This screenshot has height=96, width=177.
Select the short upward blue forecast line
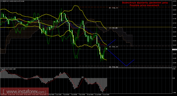tap(112, 43)
